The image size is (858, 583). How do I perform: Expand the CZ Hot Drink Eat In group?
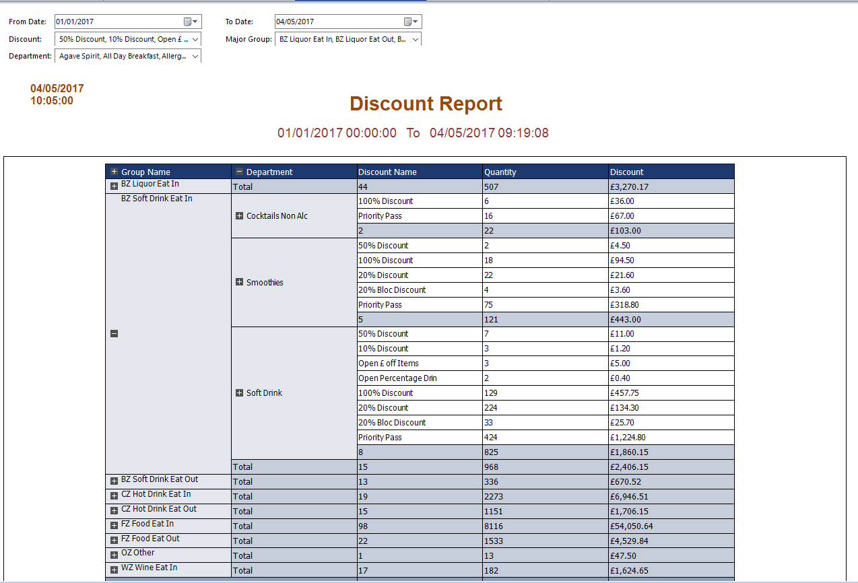click(114, 496)
